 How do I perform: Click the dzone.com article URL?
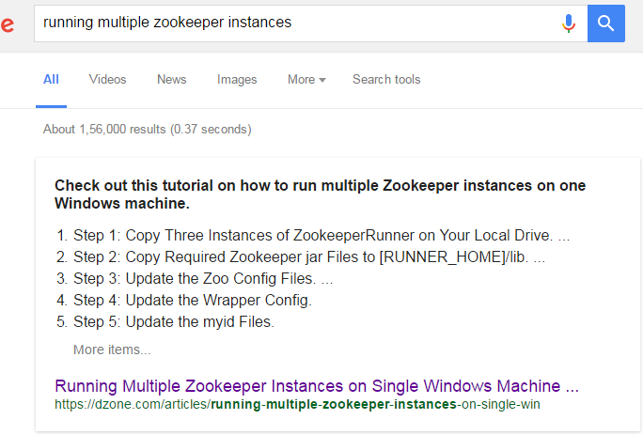click(x=297, y=404)
